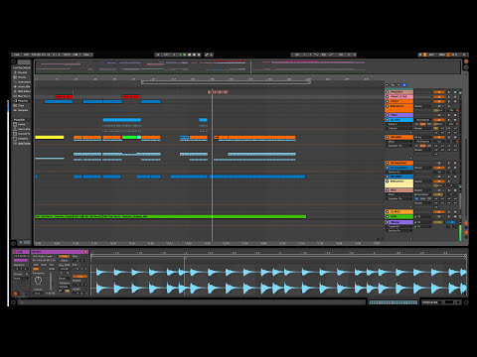Select the yellow clip in the arranger
This screenshot has height=357, width=477.
(x=50, y=137)
